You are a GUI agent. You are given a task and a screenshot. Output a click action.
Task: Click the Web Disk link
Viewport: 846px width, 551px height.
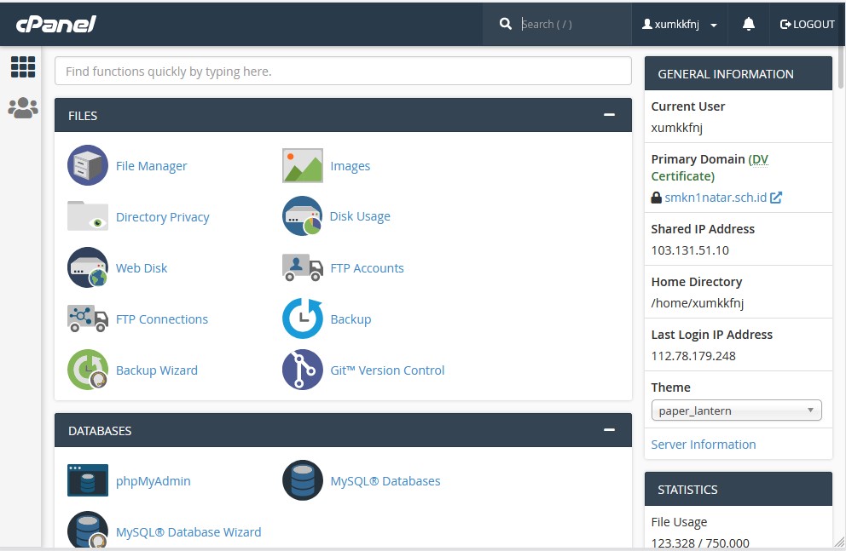142,268
